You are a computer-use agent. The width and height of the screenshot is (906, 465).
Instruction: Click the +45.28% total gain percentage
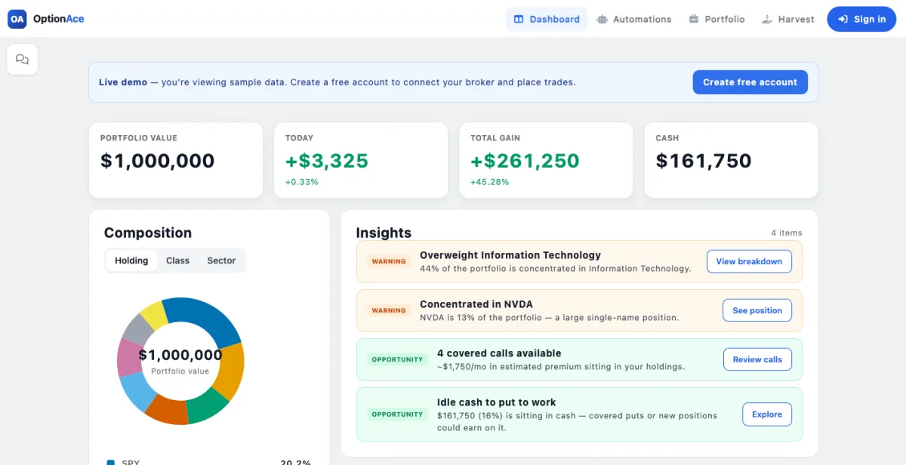click(x=490, y=182)
